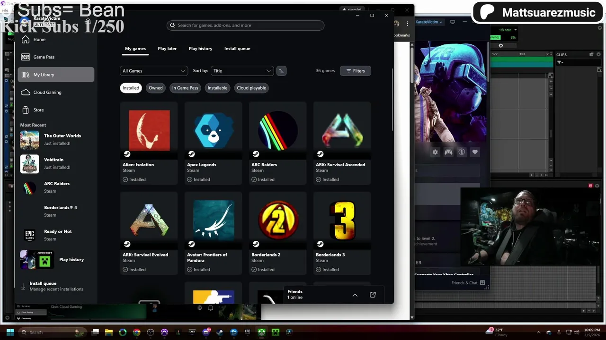
Task: Open Voidtrain in Most Recent
Action: point(56,163)
